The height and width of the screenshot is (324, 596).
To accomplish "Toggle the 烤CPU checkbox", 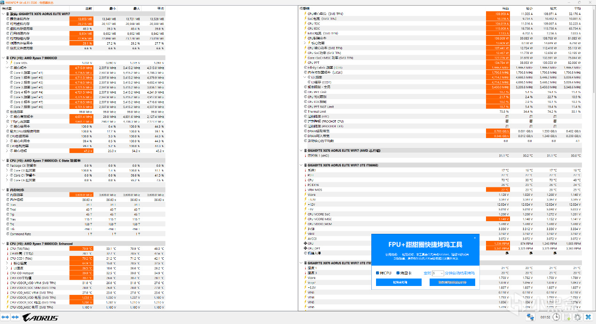I will tap(378, 273).
